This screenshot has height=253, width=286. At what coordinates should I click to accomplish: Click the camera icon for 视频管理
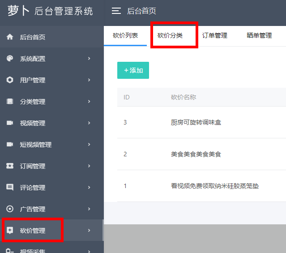10,123
